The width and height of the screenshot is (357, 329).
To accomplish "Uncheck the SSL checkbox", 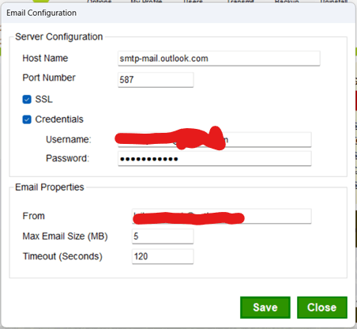I will (27, 100).
